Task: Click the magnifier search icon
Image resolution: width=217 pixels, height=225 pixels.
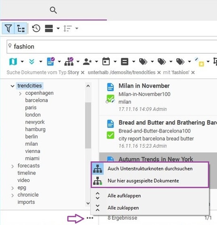Action: pyautogui.click(x=53, y=10)
